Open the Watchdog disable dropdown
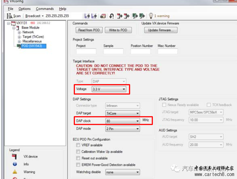Image resolution: width=237 pixels, height=179 pixels. [122, 172]
